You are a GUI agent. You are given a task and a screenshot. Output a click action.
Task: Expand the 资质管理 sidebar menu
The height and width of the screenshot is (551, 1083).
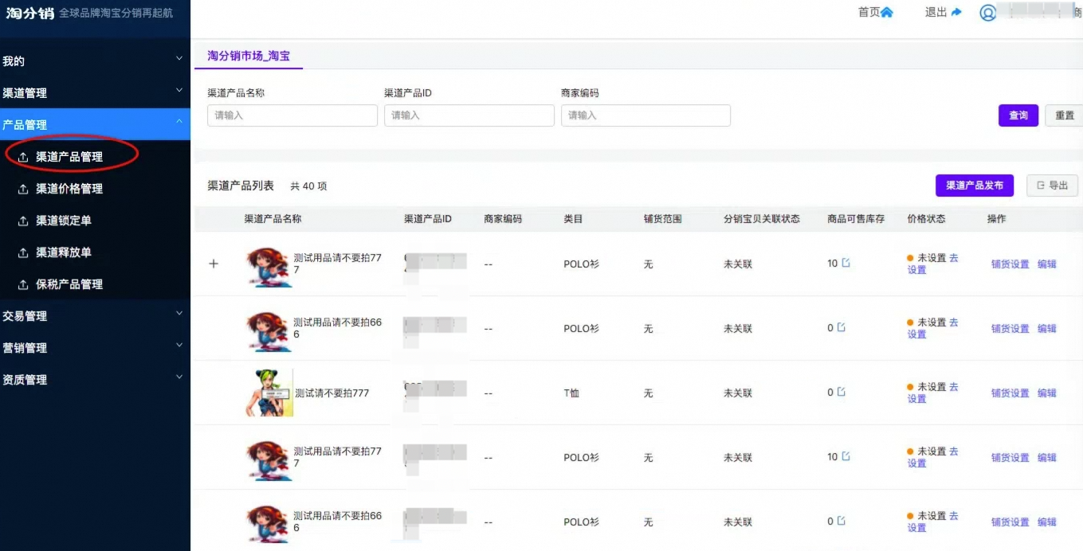pyautogui.click(x=95, y=379)
